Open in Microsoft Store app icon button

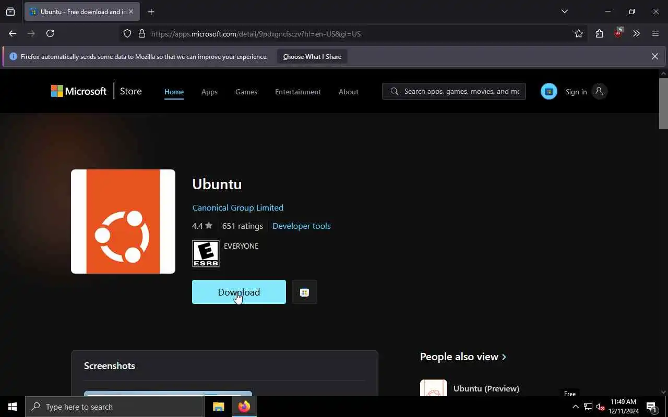(x=304, y=292)
